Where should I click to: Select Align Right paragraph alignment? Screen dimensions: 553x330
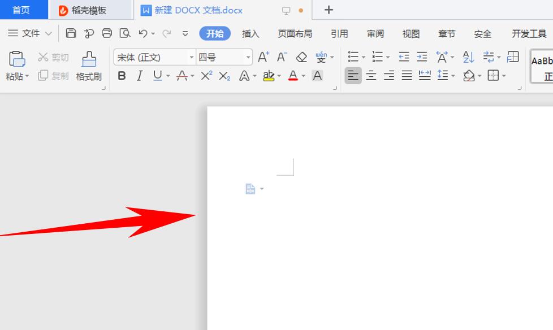pyautogui.click(x=389, y=75)
